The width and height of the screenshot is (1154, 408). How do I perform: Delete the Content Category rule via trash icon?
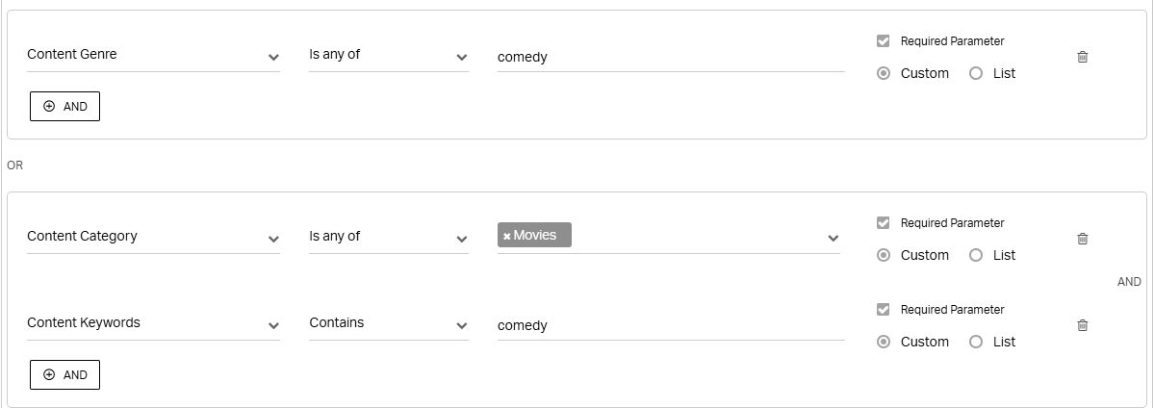click(x=1082, y=239)
